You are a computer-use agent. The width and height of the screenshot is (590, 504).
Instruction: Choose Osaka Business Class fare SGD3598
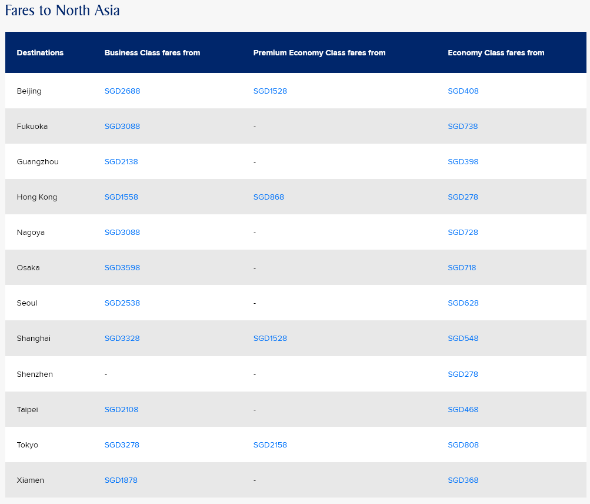[x=122, y=268]
